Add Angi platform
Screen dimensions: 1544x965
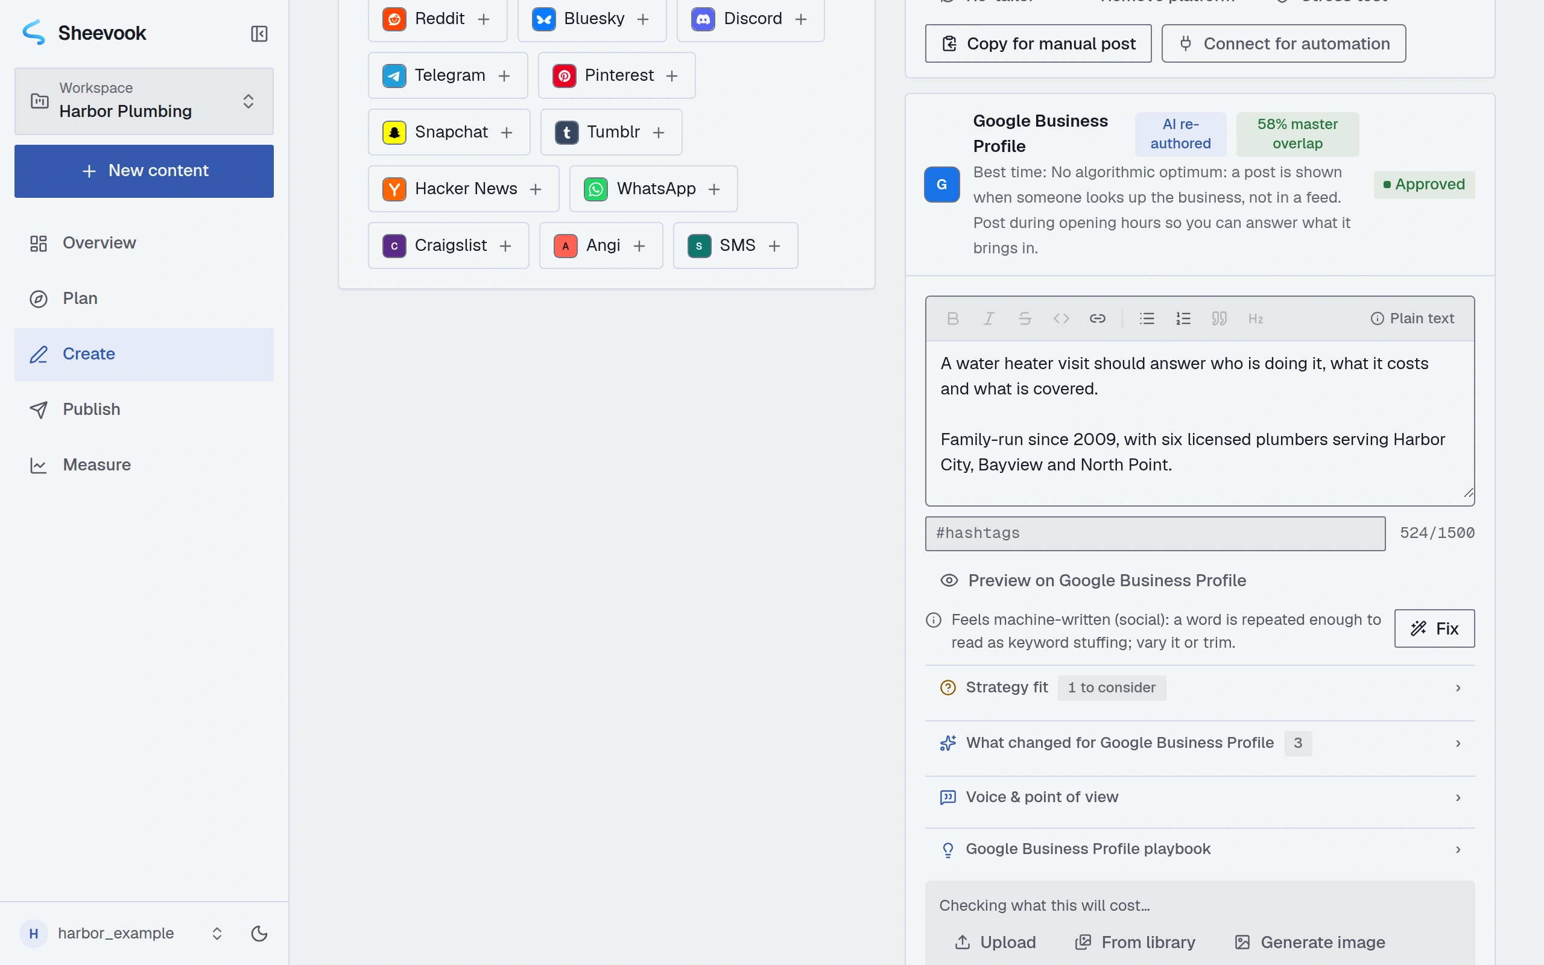pos(601,245)
